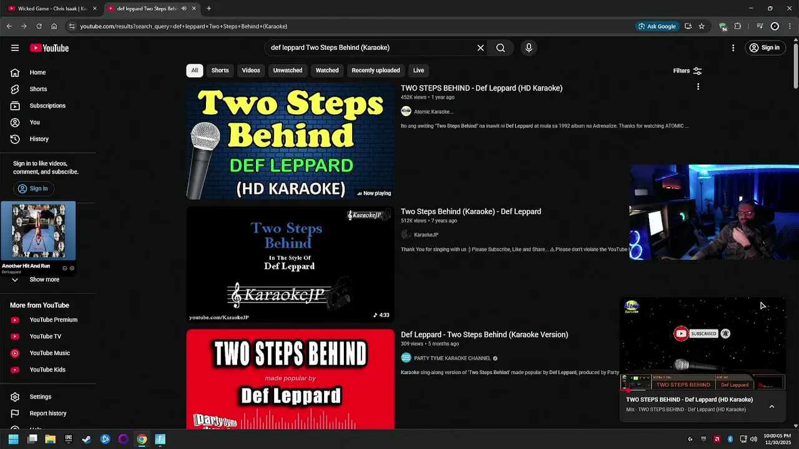Mute audio on the def leppard tab
Viewport: 799px width, 449px height.
(184, 9)
